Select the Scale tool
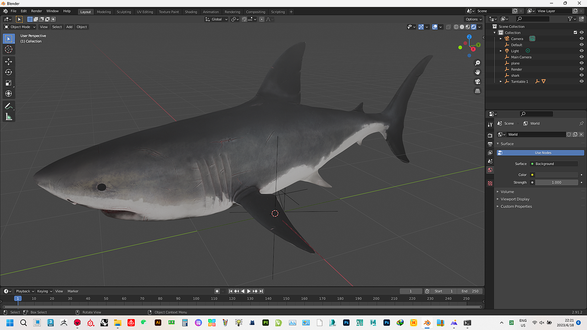 pos(9,83)
